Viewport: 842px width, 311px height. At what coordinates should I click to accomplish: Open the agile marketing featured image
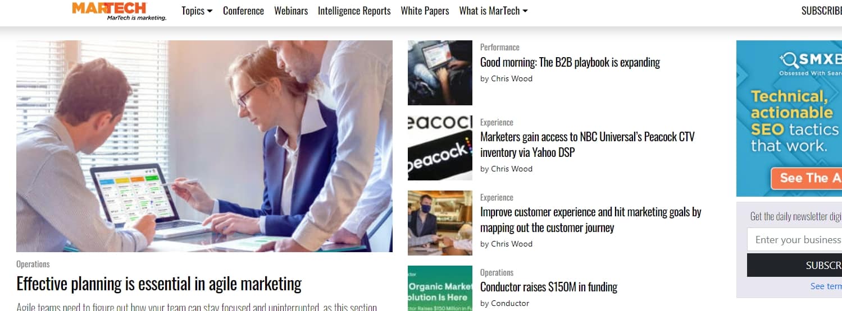point(204,146)
